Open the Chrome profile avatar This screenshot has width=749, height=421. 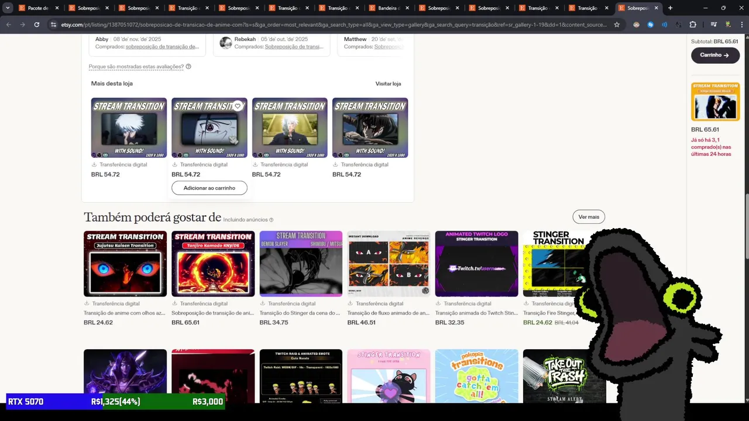point(728,25)
